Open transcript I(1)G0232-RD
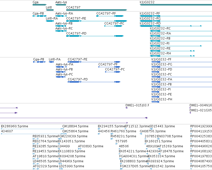 pos(150,23)
